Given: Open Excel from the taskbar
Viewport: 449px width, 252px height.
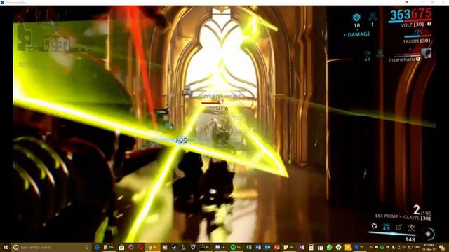Looking at the screenshot, I should [x=249, y=247].
